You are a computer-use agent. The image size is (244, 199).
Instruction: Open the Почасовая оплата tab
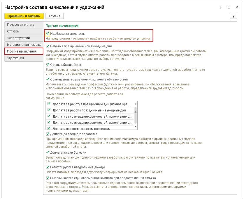[24, 25]
